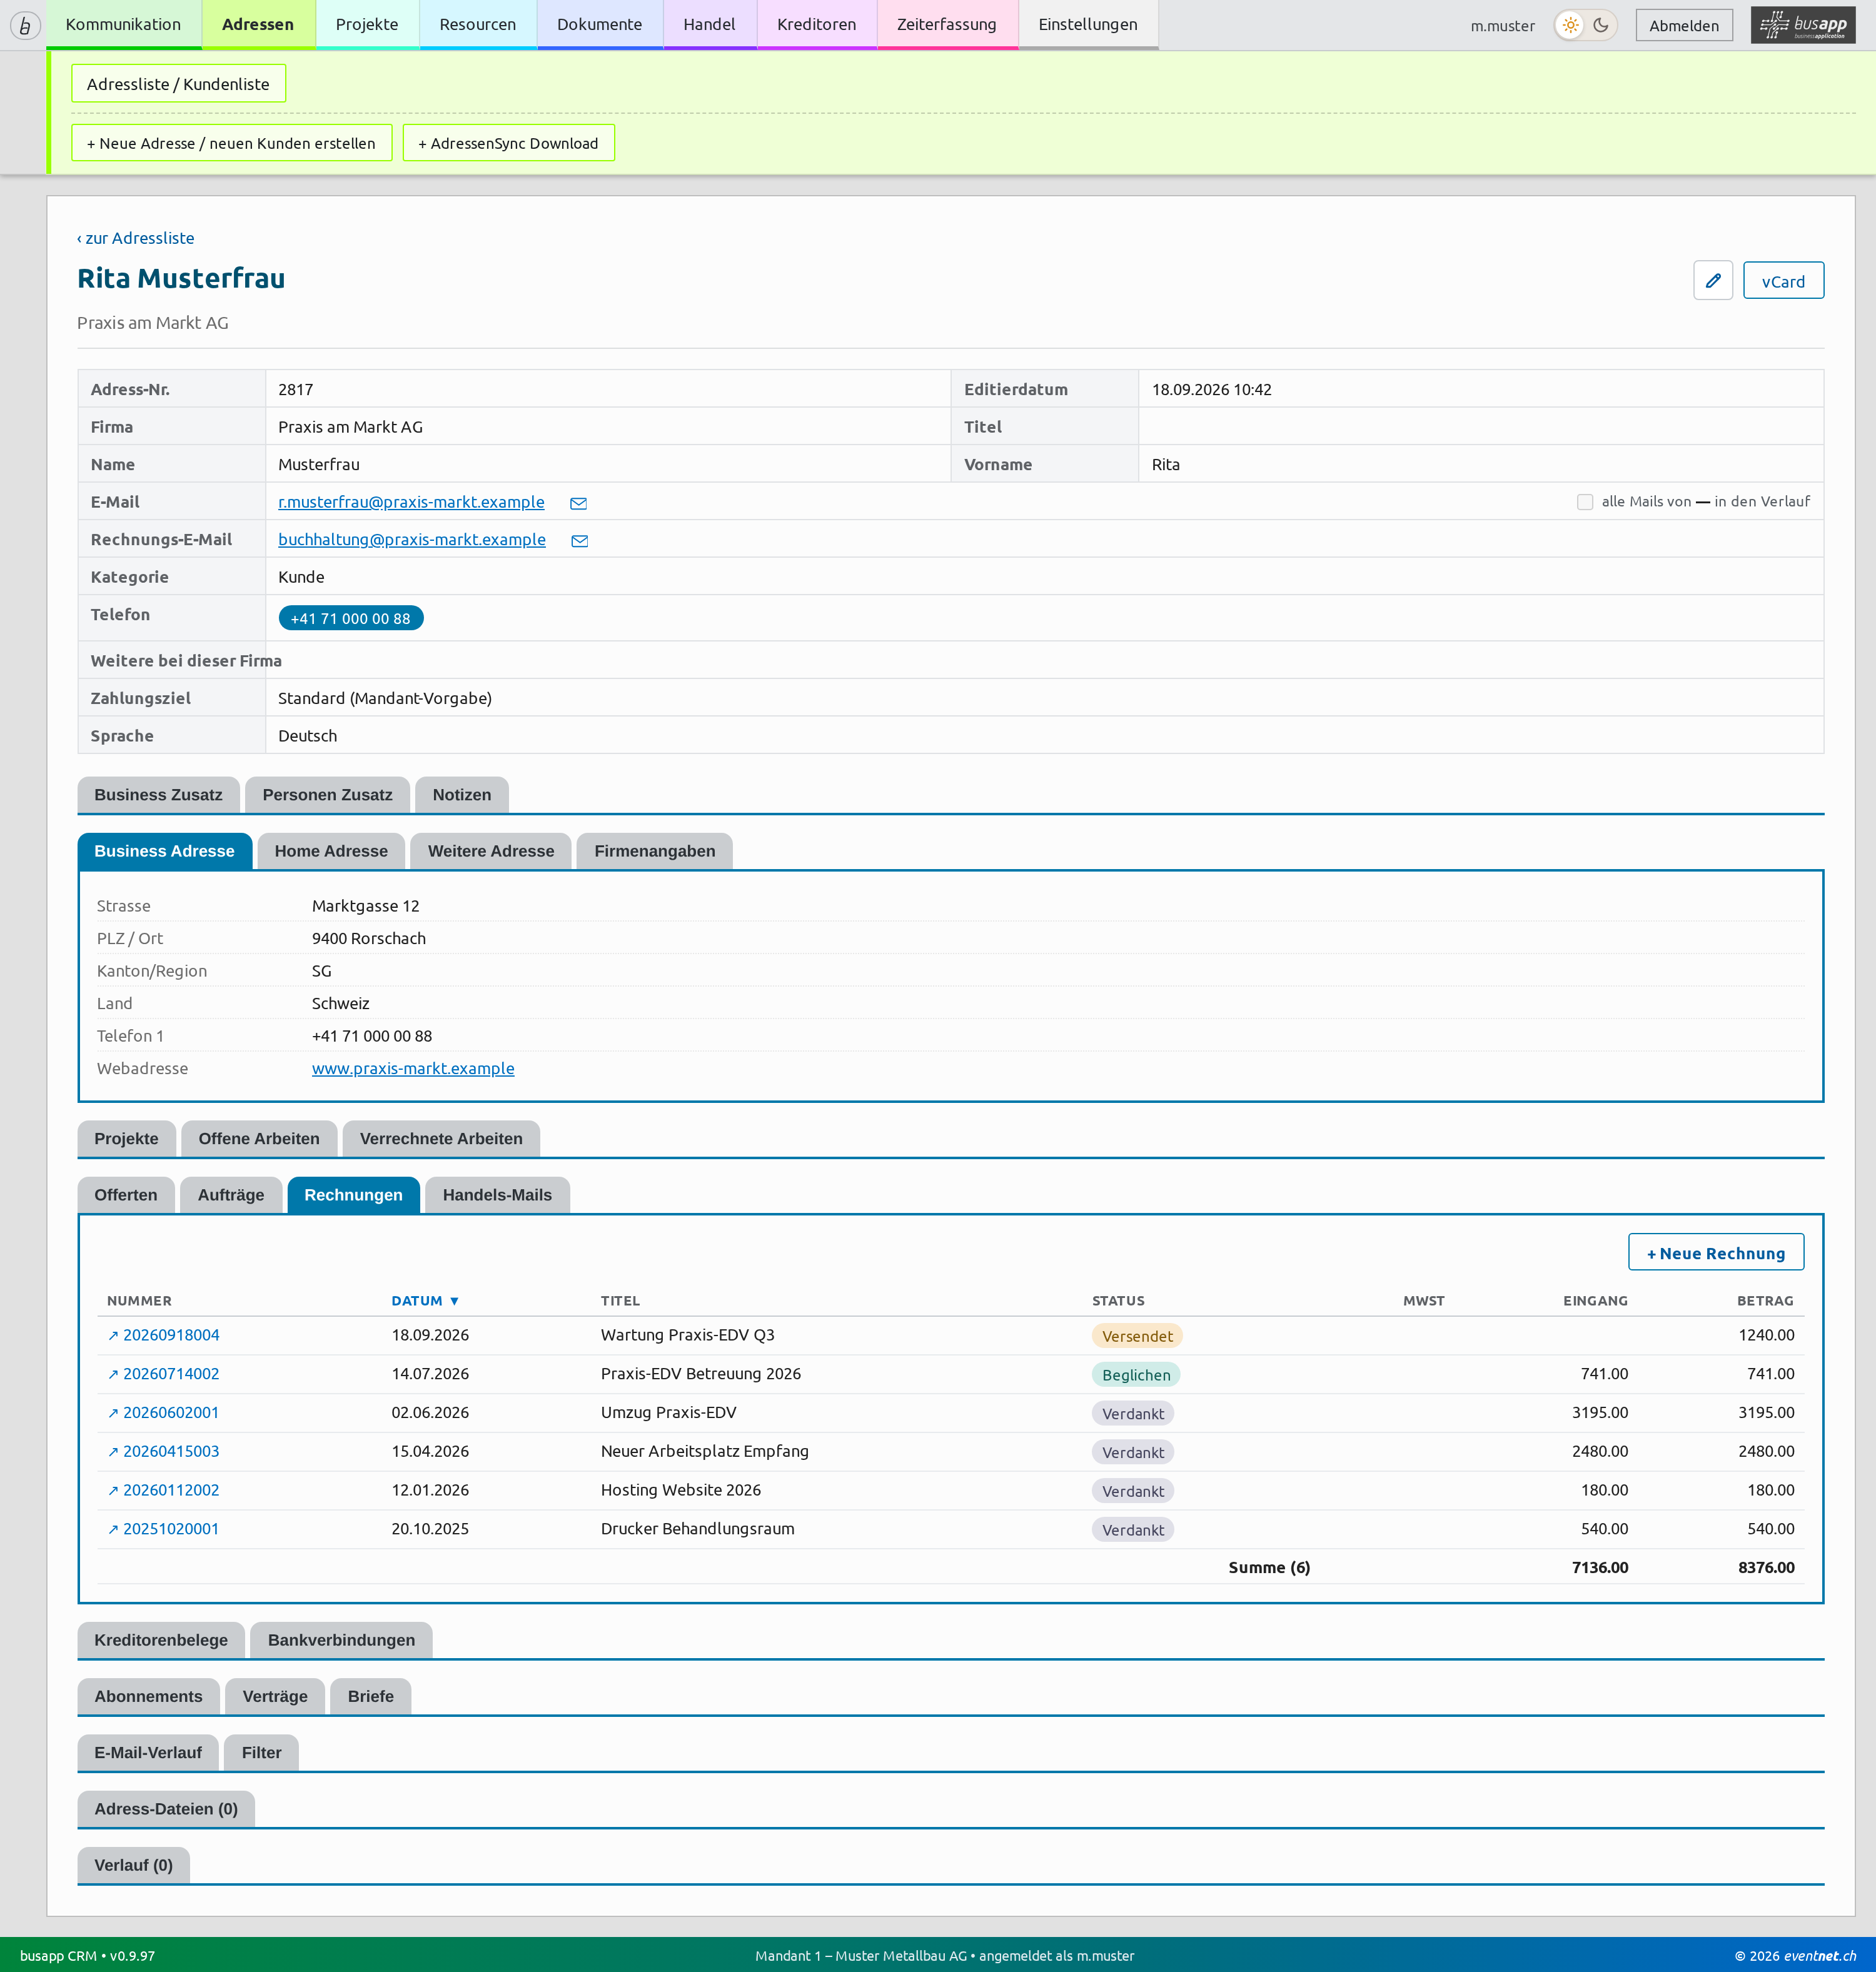The width and height of the screenshot is (1876, 1972).
Task: Click the Abmelden button
Action: (1683, 25)
